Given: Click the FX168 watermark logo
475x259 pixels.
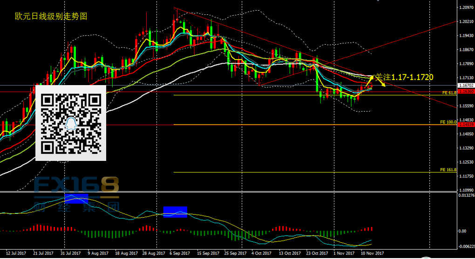Looking at the screenshot, I should pyautogui.click(x=76, y=186).
